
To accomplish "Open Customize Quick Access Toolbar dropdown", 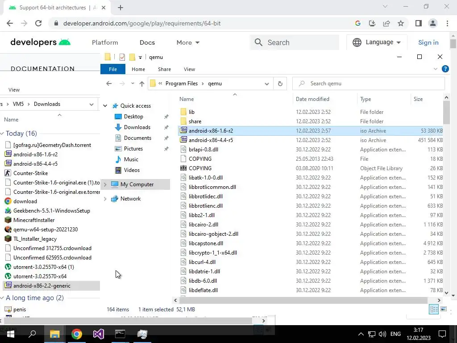I will 140,58.
